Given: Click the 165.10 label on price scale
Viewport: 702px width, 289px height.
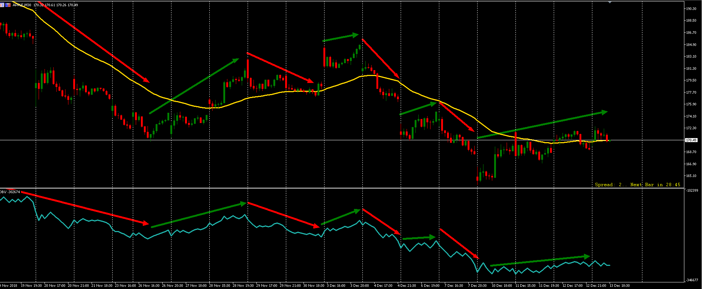Looking at the screenshot, I should (691, 176).
